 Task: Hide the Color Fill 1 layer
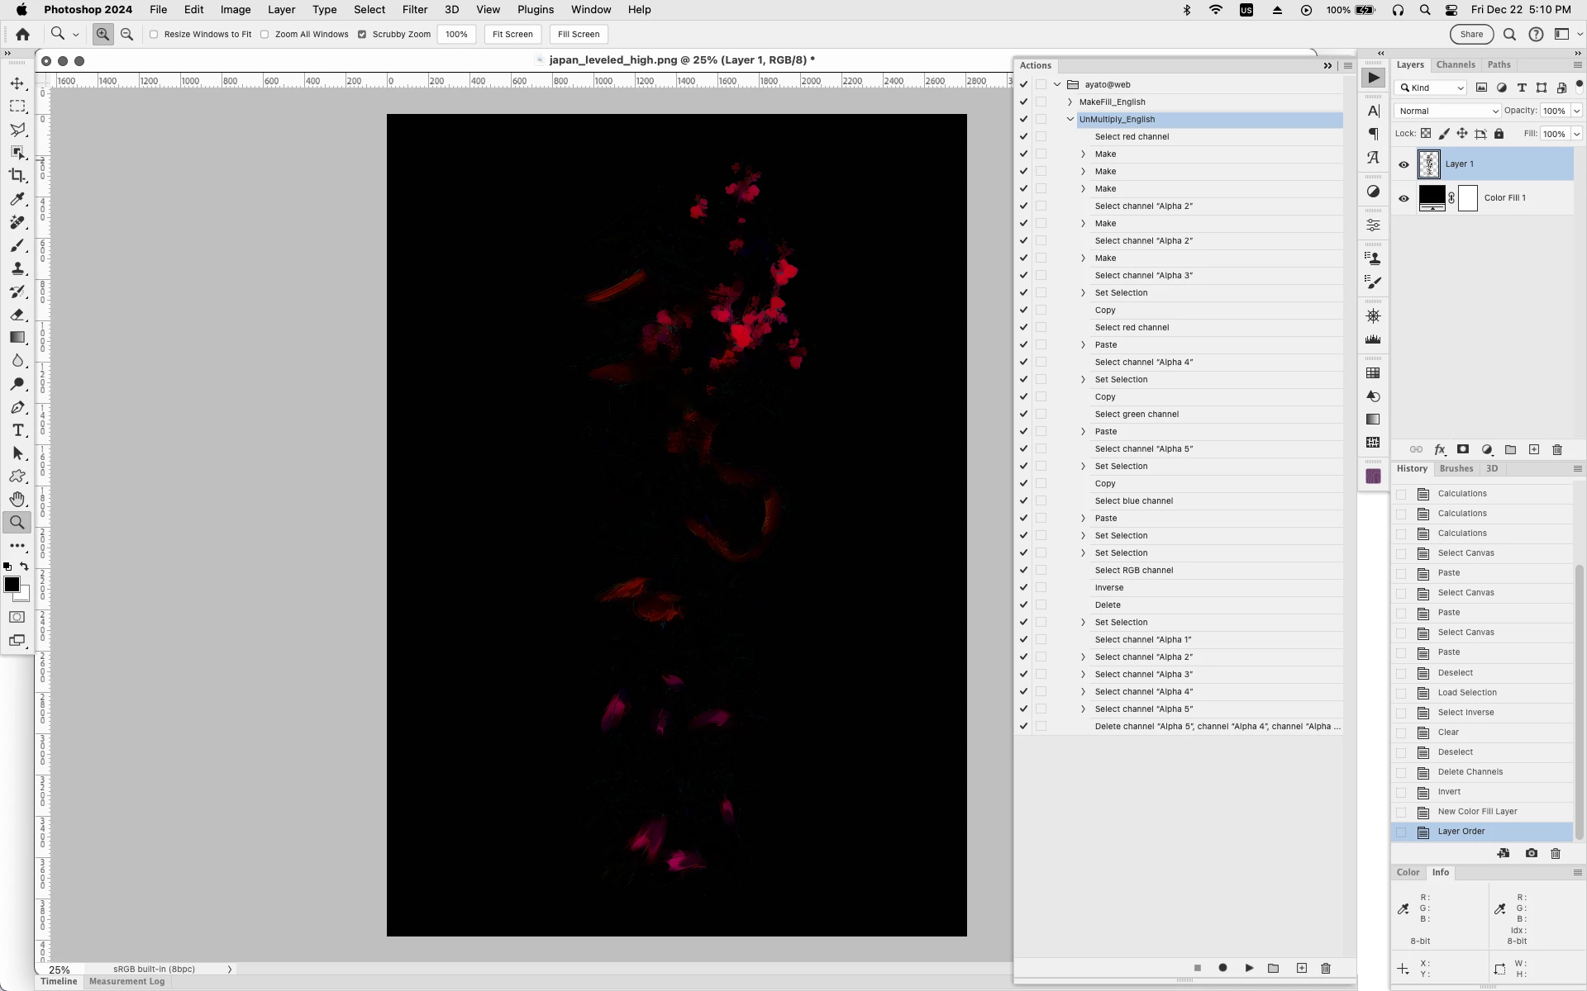(1404, 198)
